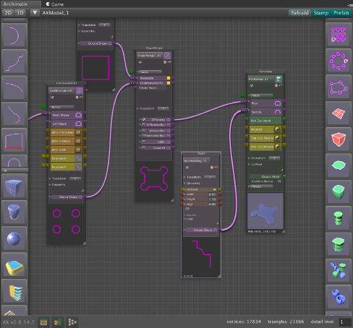
Task: Switch to the Game tab
Action: pos(55,4)
